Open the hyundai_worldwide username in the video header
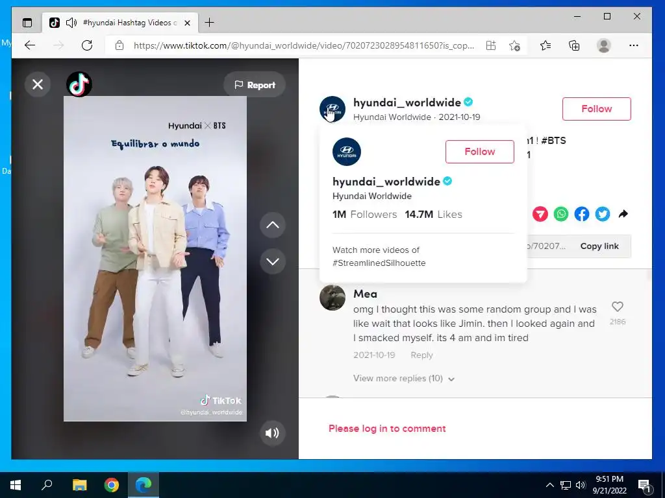 [407, 102]
